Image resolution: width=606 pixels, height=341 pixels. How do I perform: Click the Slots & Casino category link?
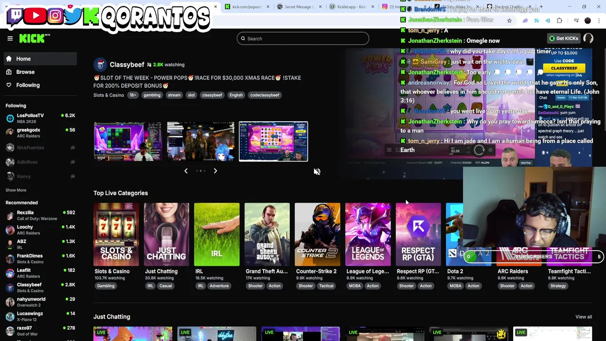pos(108,95)
